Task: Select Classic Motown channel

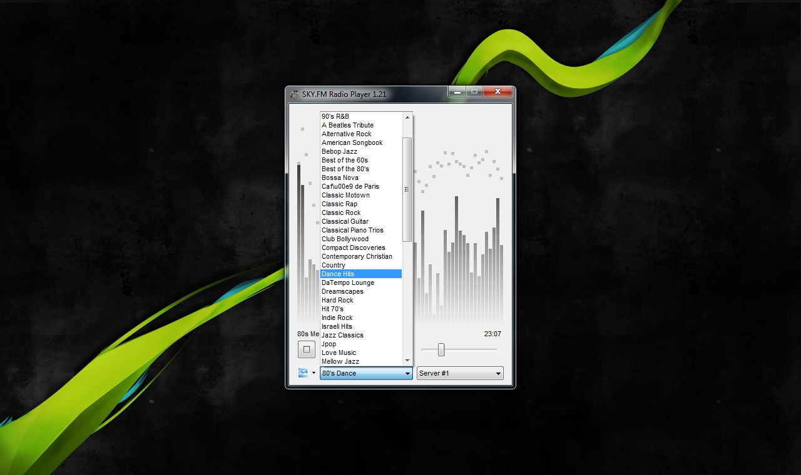Action: tap(360, 195)
